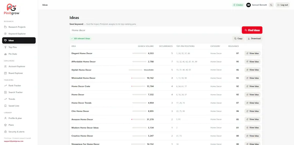The image size is (294, 145).
Task: Click top pin positions 13, 32, 45, 62
Action: pyautogui.click(x=187, y=61)
